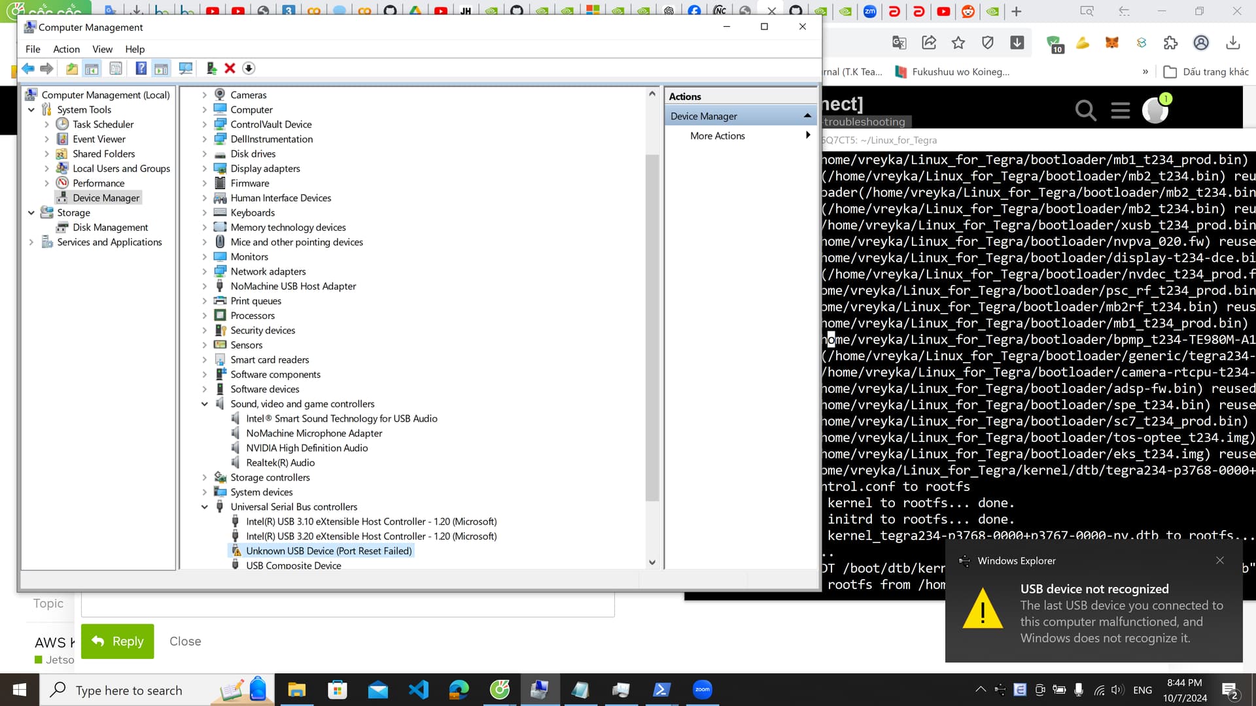Screen dimensions: 1256x706
Task: Open the Properties toolbar icon
Action: [x=116, y=69]
